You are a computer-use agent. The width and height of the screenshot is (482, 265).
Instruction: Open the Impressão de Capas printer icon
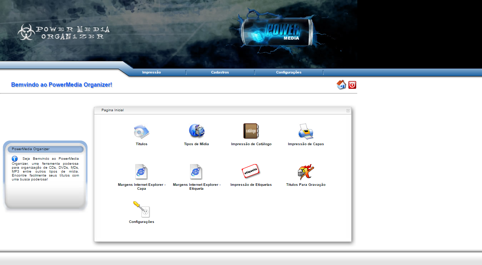point(306,131)
